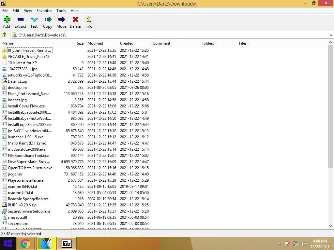Select the snesapu.dll file icon
The width and height of the screenshot is (334, 250).
click(x=4, y=217)
